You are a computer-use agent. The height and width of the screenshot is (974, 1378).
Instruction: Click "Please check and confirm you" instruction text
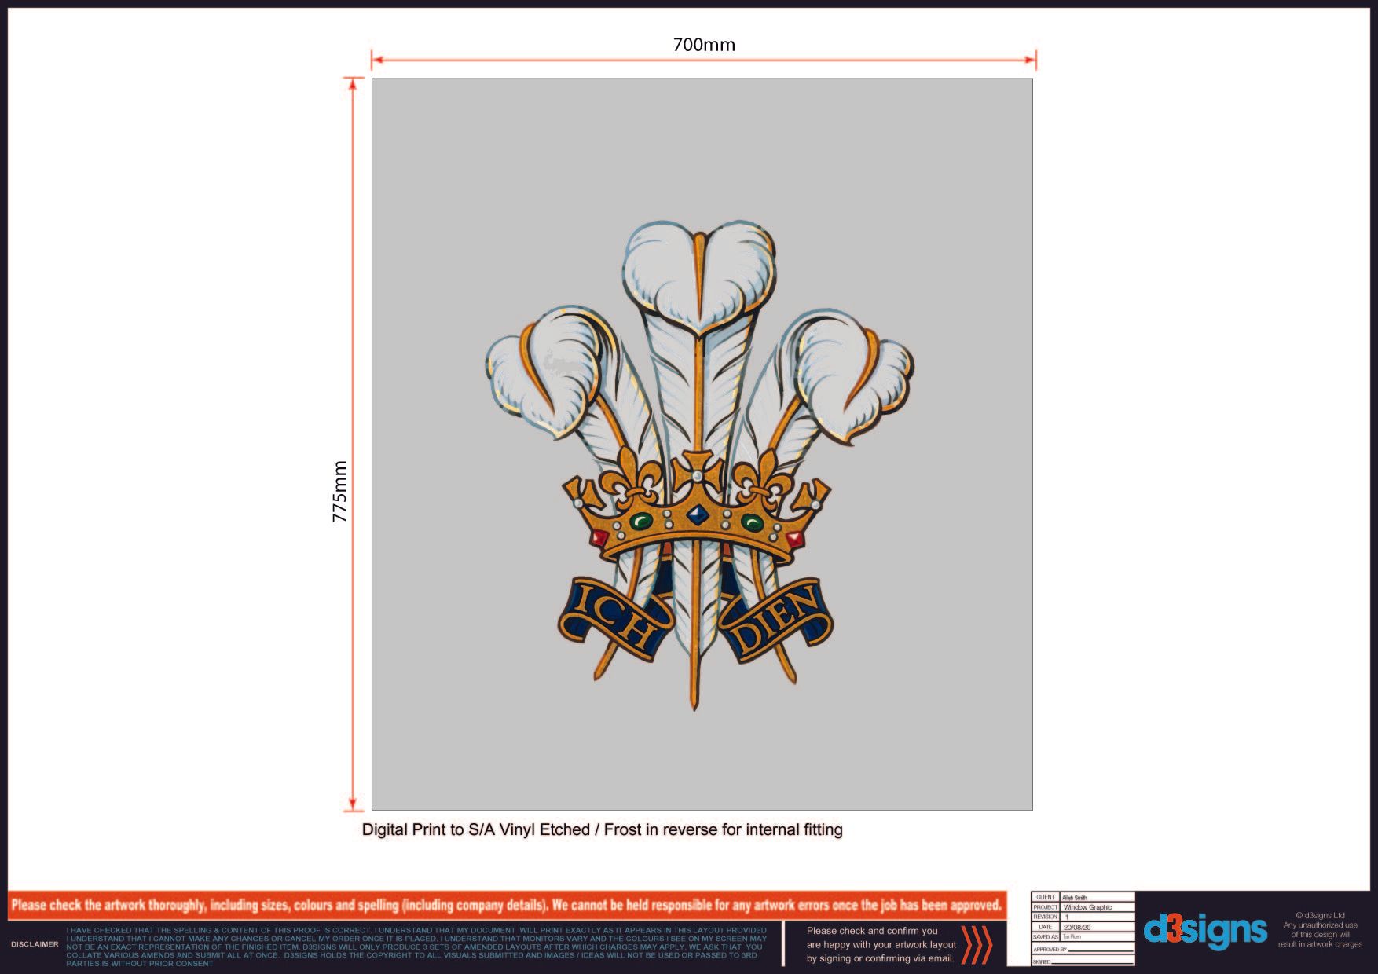point(881,945)
